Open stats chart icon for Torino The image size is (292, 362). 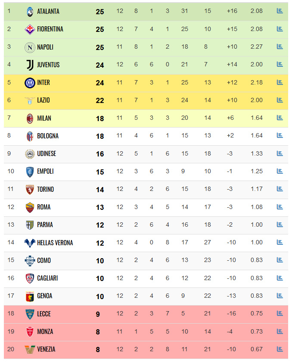pyautogui.click(x=280, y=189)
